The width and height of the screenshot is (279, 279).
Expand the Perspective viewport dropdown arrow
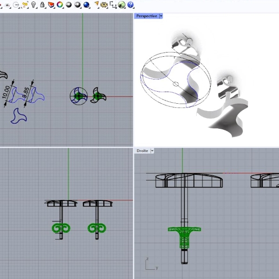click(161, 16)
